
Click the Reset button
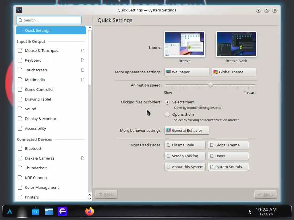[106, 194]
